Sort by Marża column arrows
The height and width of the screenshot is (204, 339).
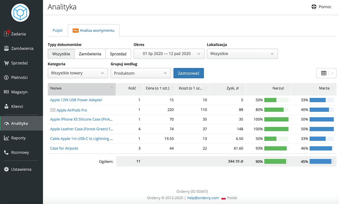pyautogui.click(x=333, y=88)
